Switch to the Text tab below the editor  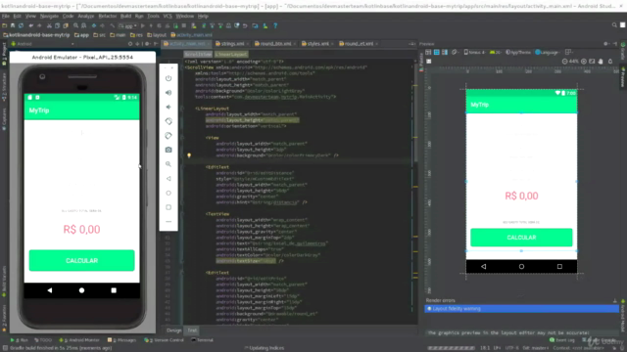click(x=192, y=330)
